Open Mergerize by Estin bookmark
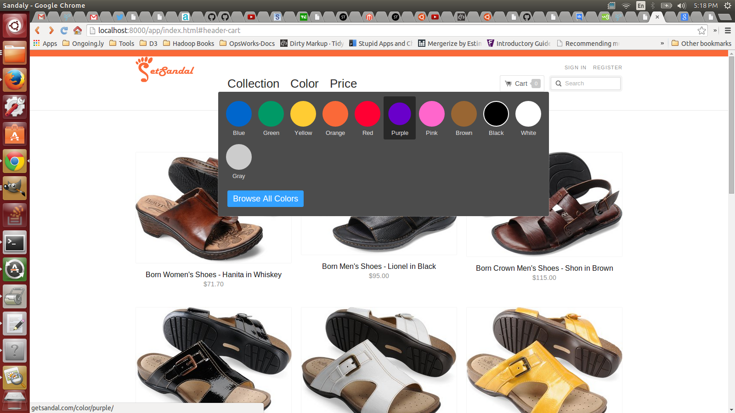 click(x=450, y=43)
